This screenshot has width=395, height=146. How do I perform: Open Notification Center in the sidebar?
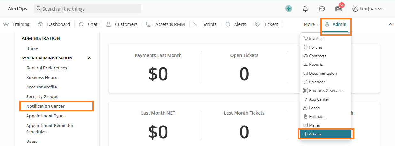pos(45,106)
